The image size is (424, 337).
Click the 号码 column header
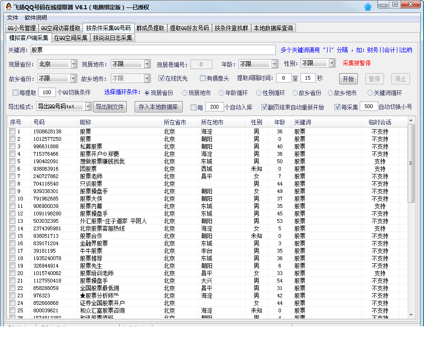pyautogui.click(x=54, y=122)
